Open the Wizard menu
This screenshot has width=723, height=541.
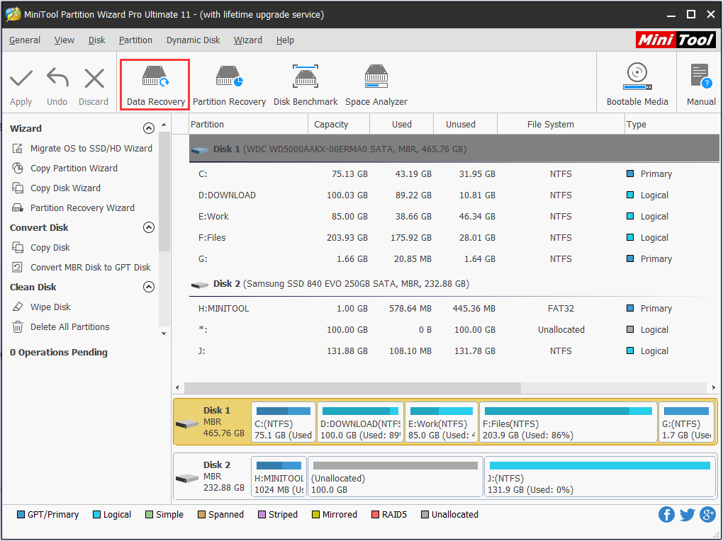247,40
